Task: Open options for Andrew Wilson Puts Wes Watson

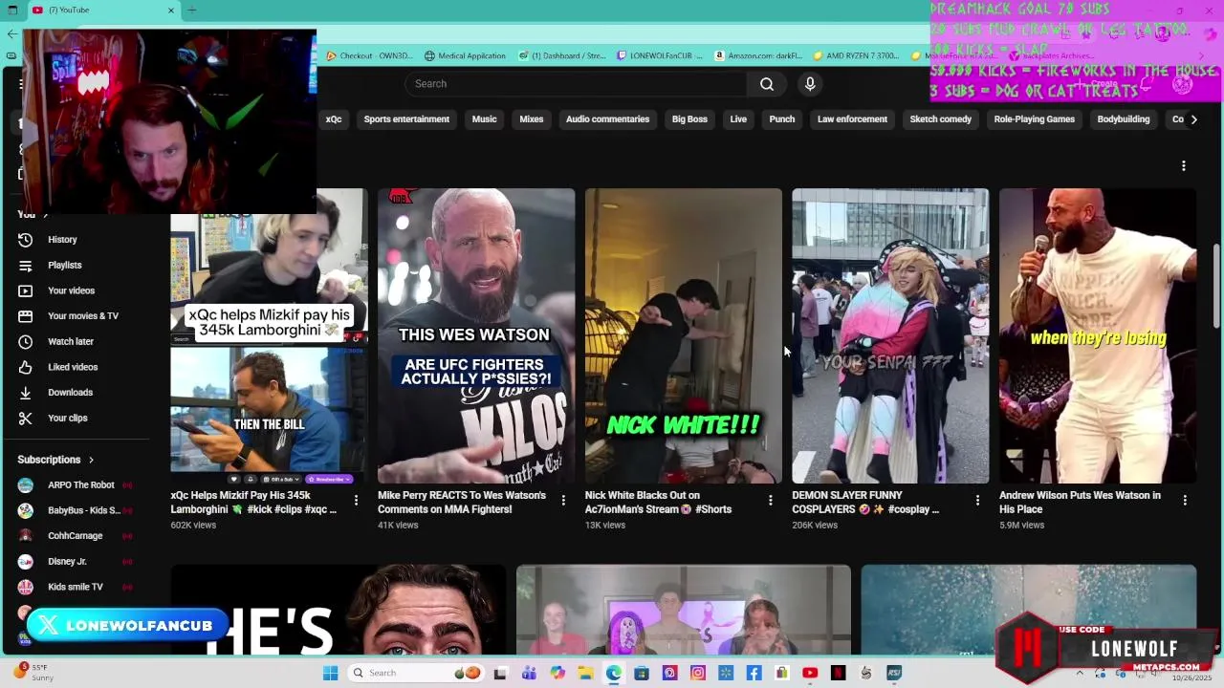Action: (x=1185, y=500)
